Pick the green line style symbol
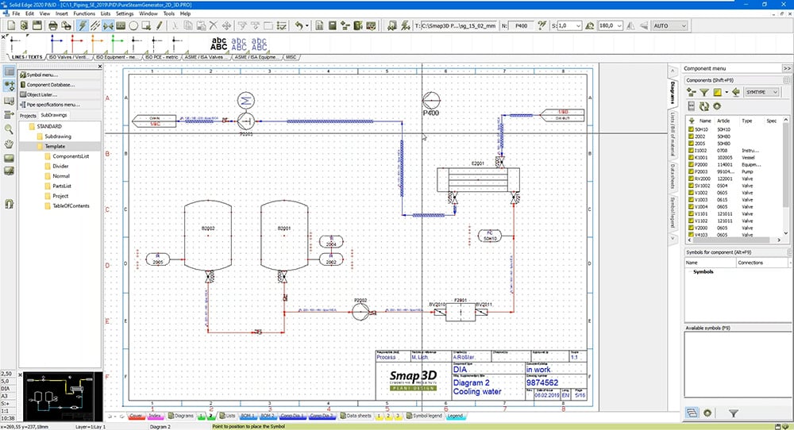Viewport: 794px width, 430px height. click(x=116, y=44)
